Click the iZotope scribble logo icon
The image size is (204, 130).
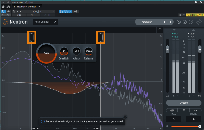pyautogui.click(x=199, y=22)
